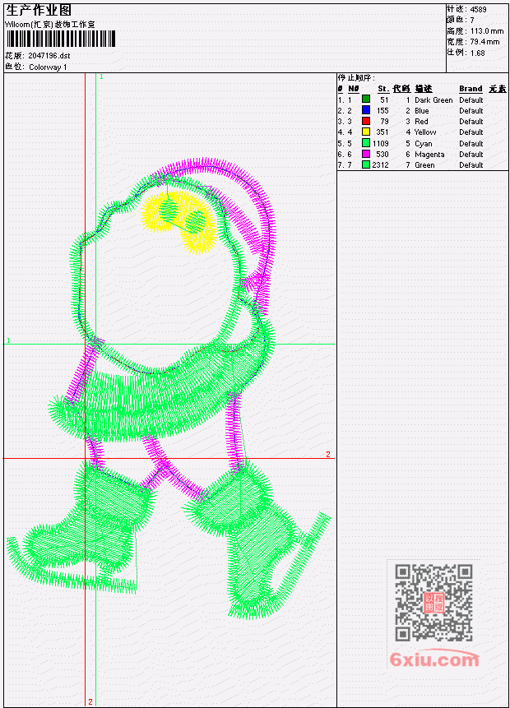Click the file name '2047196.dst'

point(49,56)
